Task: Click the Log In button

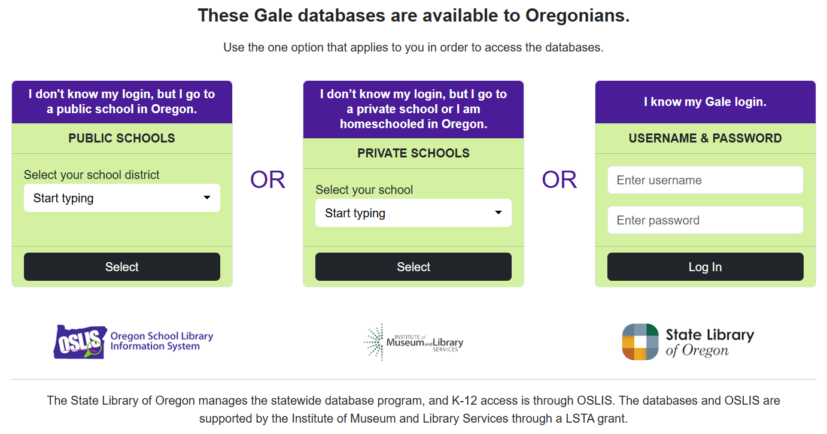Action: click(x=705, y=266)
